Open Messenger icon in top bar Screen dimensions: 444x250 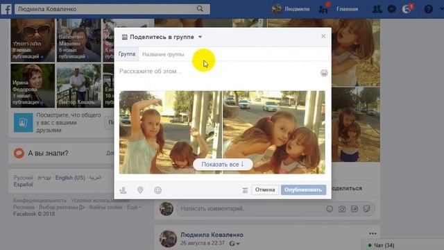coord(392,9)
